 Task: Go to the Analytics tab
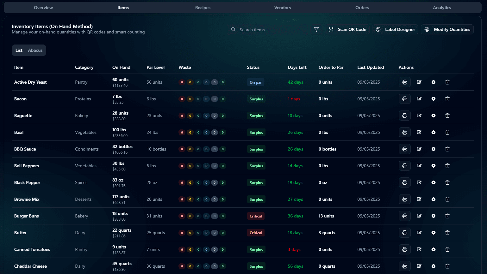click(x=442, y=8)
